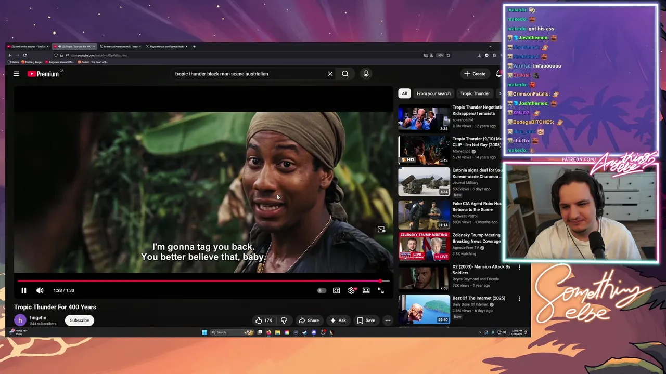The image size is (666, 374).
Task: Open the Tropic Thunder Negotiating Kidnappers thumbnail
Action: point(424,118)
